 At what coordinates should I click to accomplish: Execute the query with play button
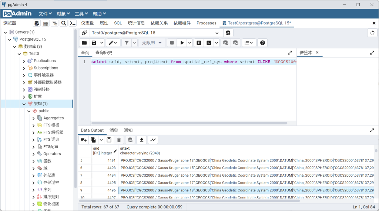pyautogui.click(x=182, y=43)
